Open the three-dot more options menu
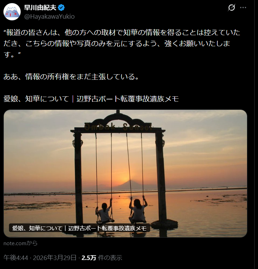This screenshot has width=258, height=269. tap(243, 8)
